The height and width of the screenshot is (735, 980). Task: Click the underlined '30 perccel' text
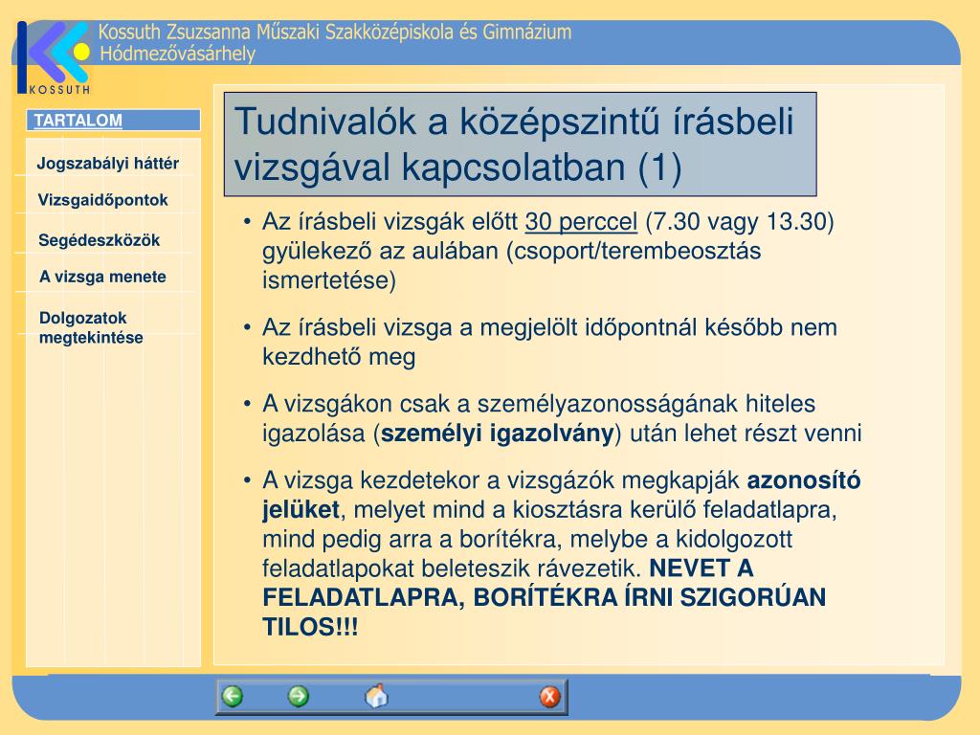point(581,222)
